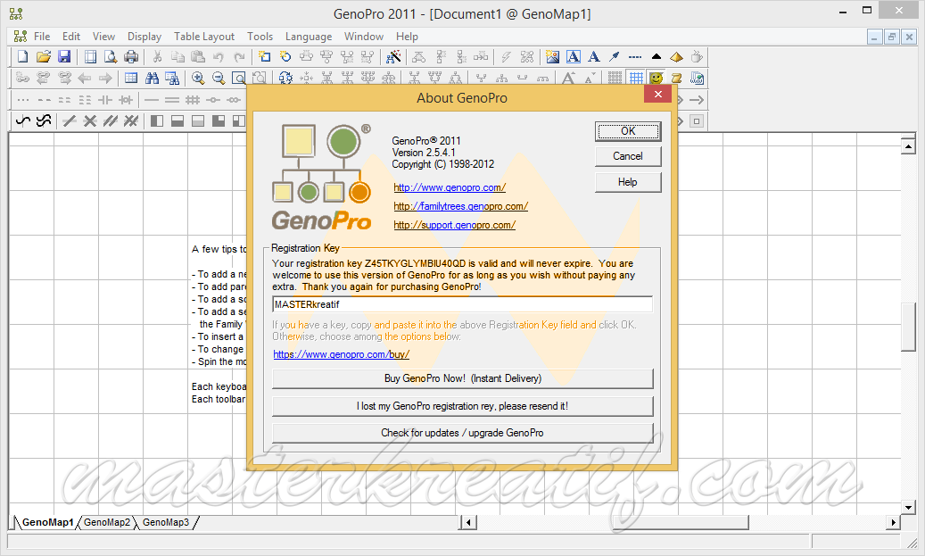The image size is (925, 556).
Task: Click the lost registration key resend button
Action: tap(462, 406)
